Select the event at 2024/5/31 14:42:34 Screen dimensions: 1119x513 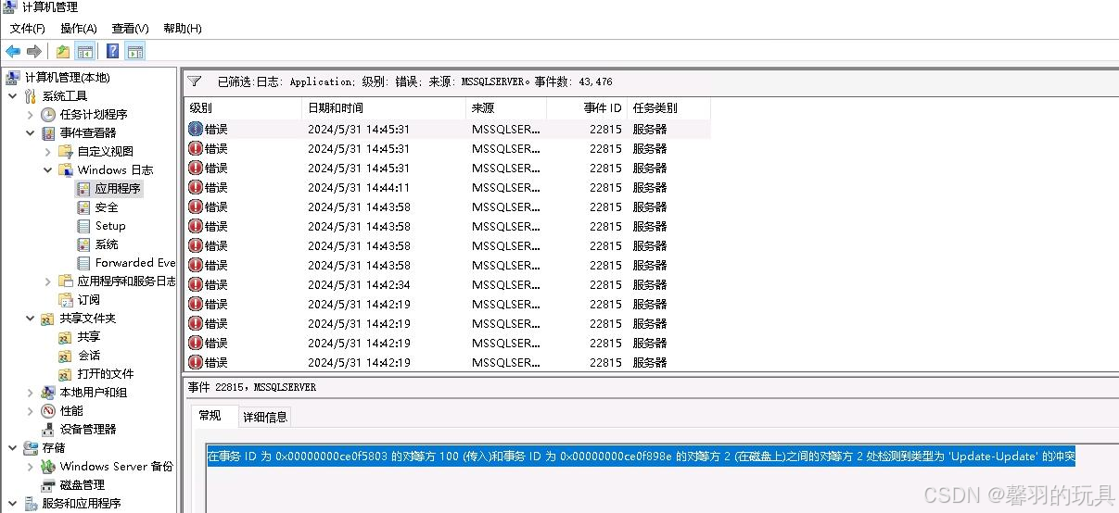pyautogui.click(x=448, y=284)
